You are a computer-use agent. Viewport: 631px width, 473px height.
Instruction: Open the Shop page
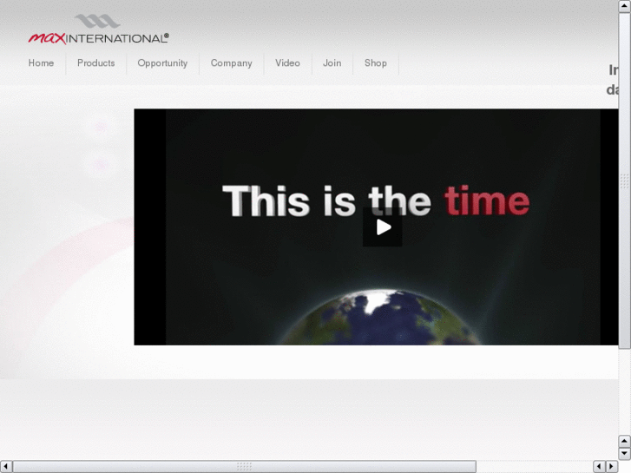pos(376,63)
